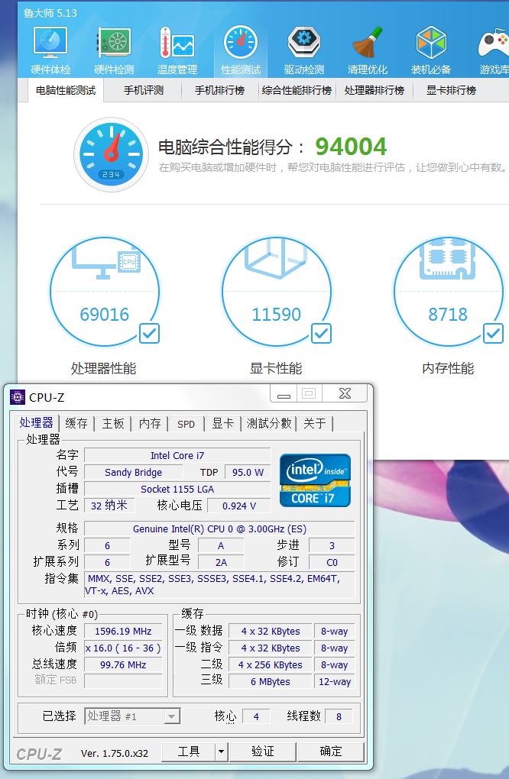Screen dimensions: 509x779
Task: Click the 核心电压 value 0.924 V
Action: [239, 506]
